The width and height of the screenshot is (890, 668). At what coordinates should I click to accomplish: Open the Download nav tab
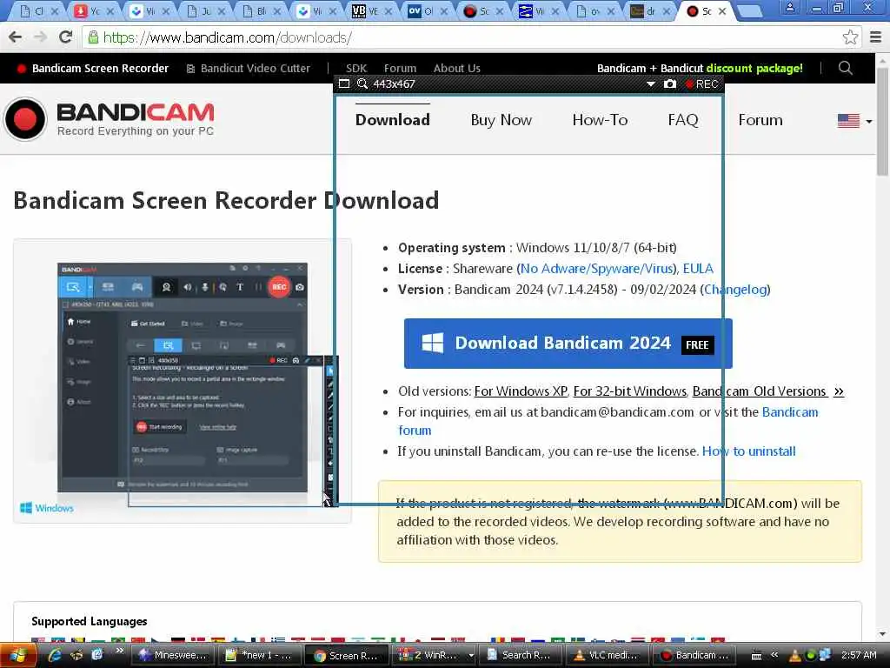pos(392,120)
